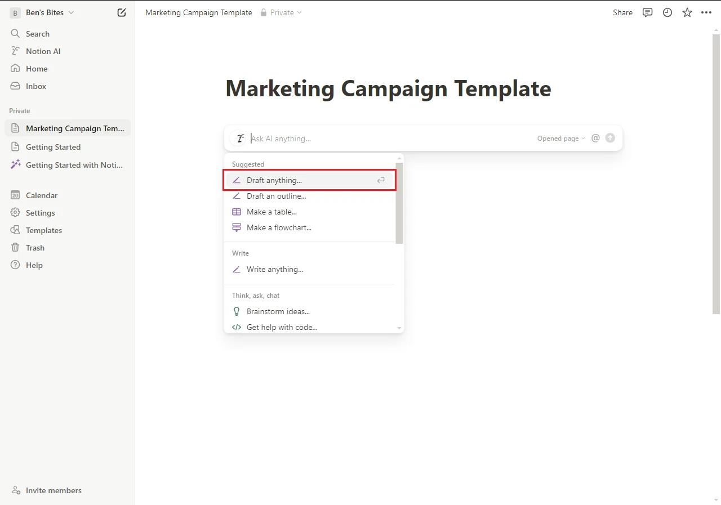Click the Calendar icon in sidebar

pos(15,195)
